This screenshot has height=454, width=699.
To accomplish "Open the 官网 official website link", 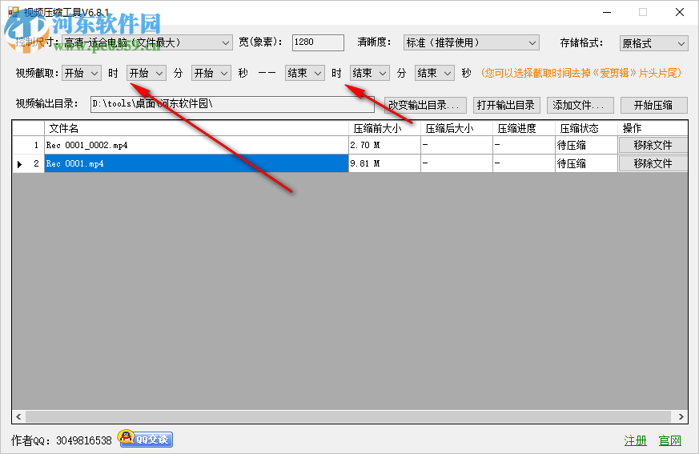I will point(670,440).
